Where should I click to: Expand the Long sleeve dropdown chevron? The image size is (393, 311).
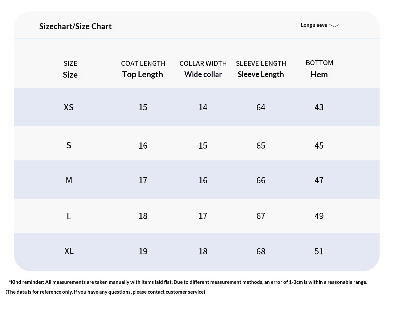pyautogui.click(x=334, y=26)
